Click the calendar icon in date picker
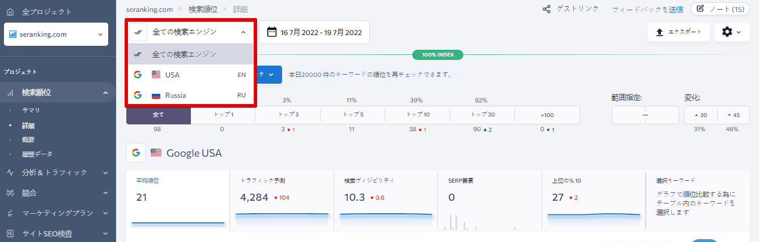The height and width of the screenshot is (242, 759). (x=271, y=32)
